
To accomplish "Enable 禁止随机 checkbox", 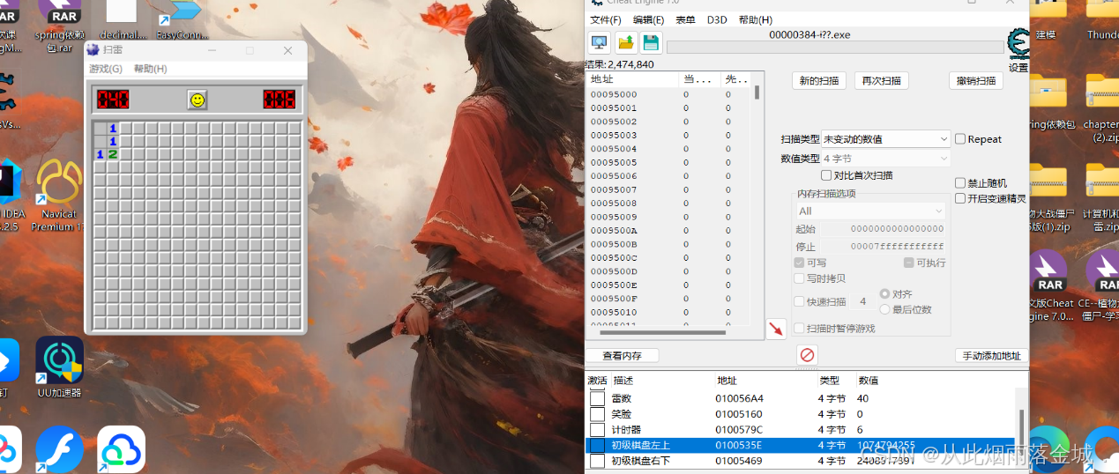I will 961,183.
